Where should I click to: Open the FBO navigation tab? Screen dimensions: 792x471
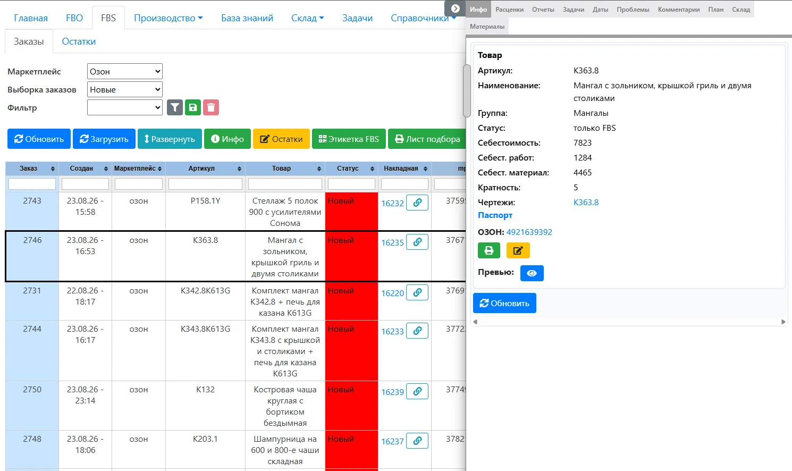[74, 18]
